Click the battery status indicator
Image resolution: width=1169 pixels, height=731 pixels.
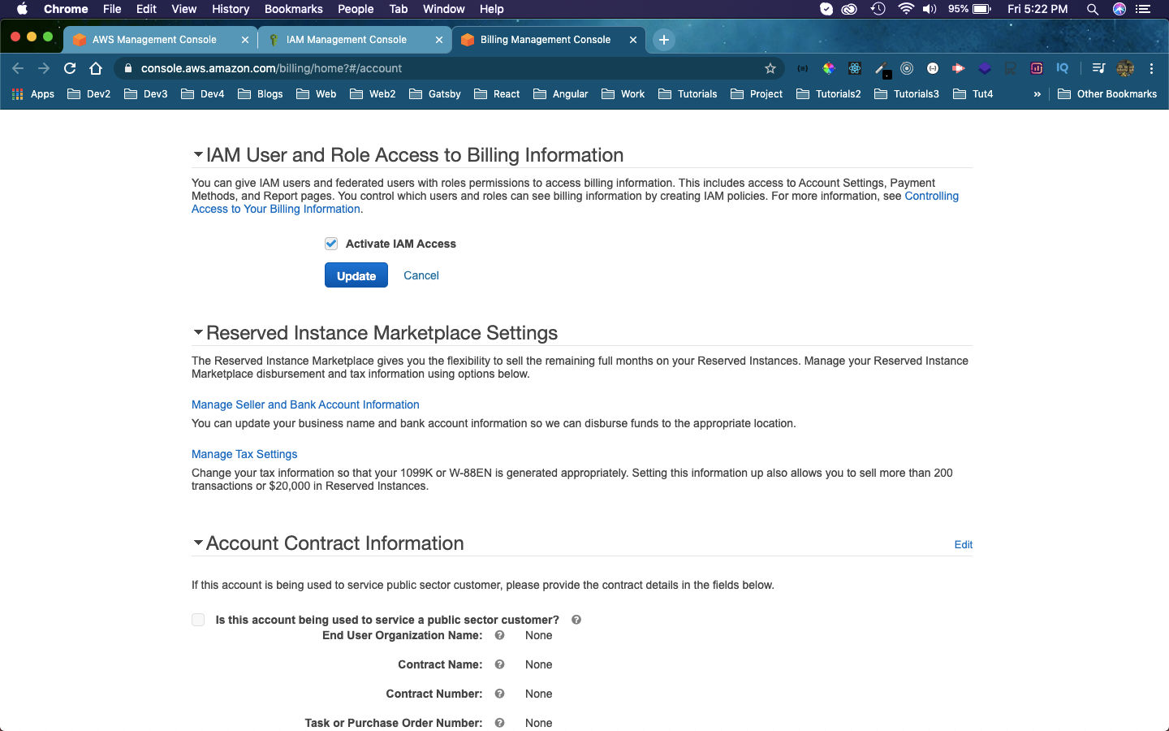(x=970, y=9)
